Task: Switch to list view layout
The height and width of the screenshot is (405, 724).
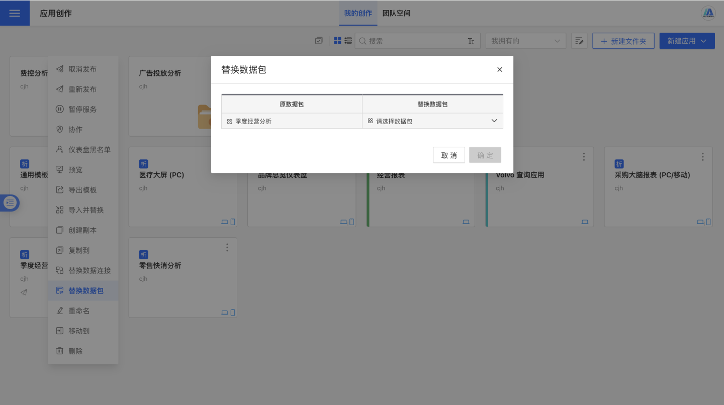Action: 348,41
